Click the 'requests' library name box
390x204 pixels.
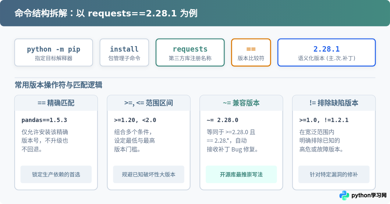pos(190,53)
